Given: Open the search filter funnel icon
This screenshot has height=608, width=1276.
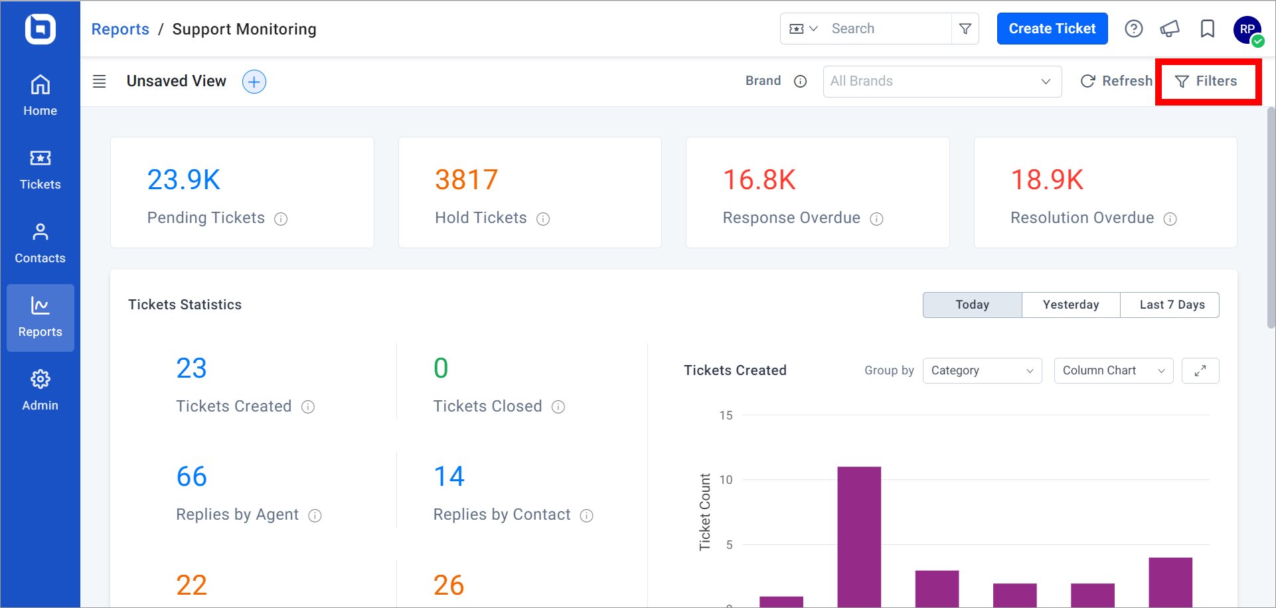Looking at the screenshot, I should click(965, 29).
